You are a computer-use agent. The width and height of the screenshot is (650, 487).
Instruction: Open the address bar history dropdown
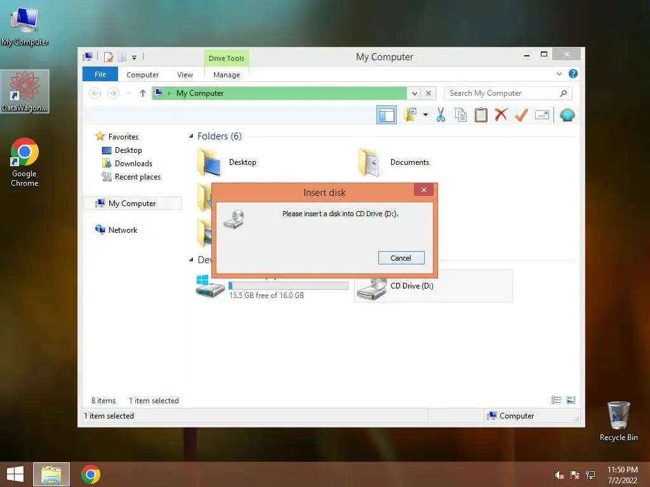point(414,93)
